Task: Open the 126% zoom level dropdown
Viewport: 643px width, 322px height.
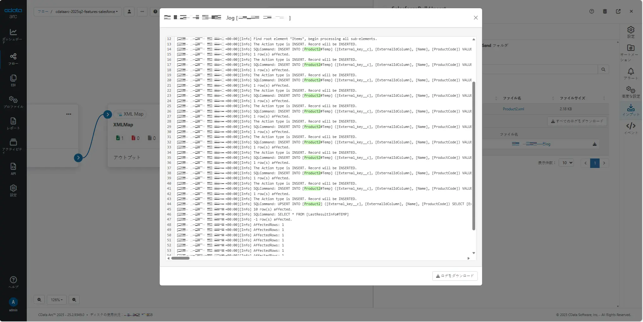Action: tap(56, 300)
